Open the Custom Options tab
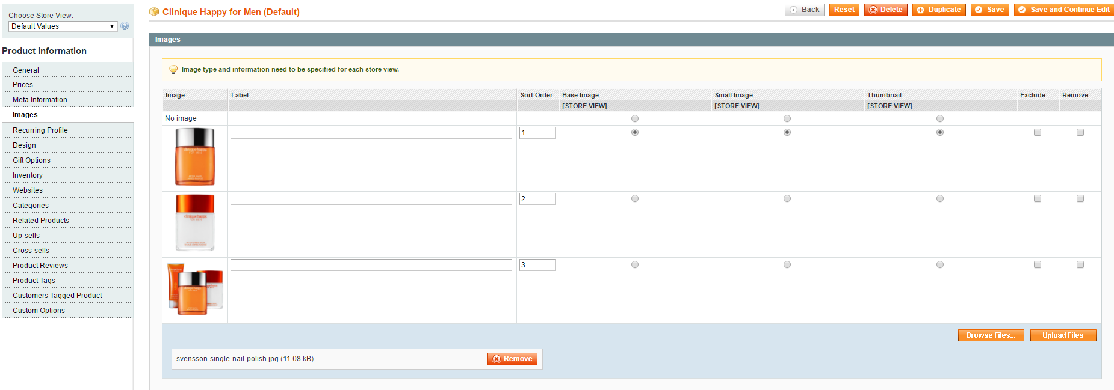 67,310
